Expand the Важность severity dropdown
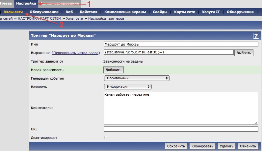Viewport: 262px width, 151px height. coord(128,86)
